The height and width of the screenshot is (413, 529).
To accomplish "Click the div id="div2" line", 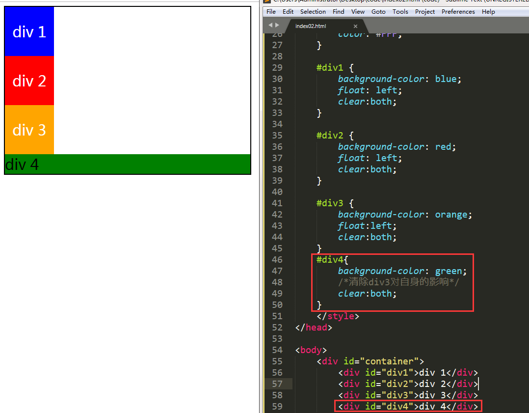I will click(x=408, y=384).
